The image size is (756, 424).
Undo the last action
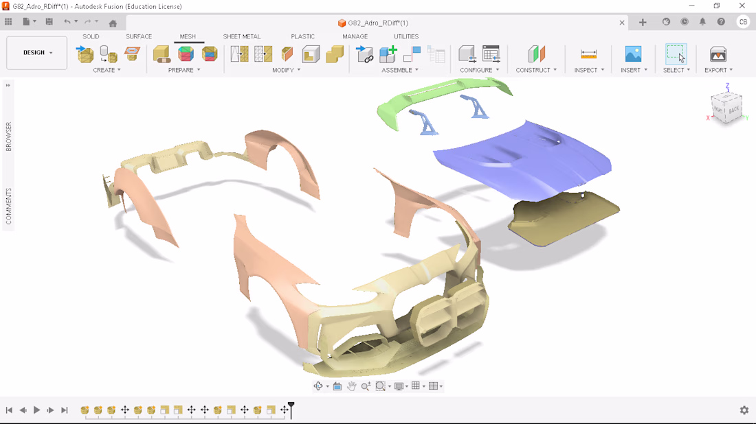(67, 22)
